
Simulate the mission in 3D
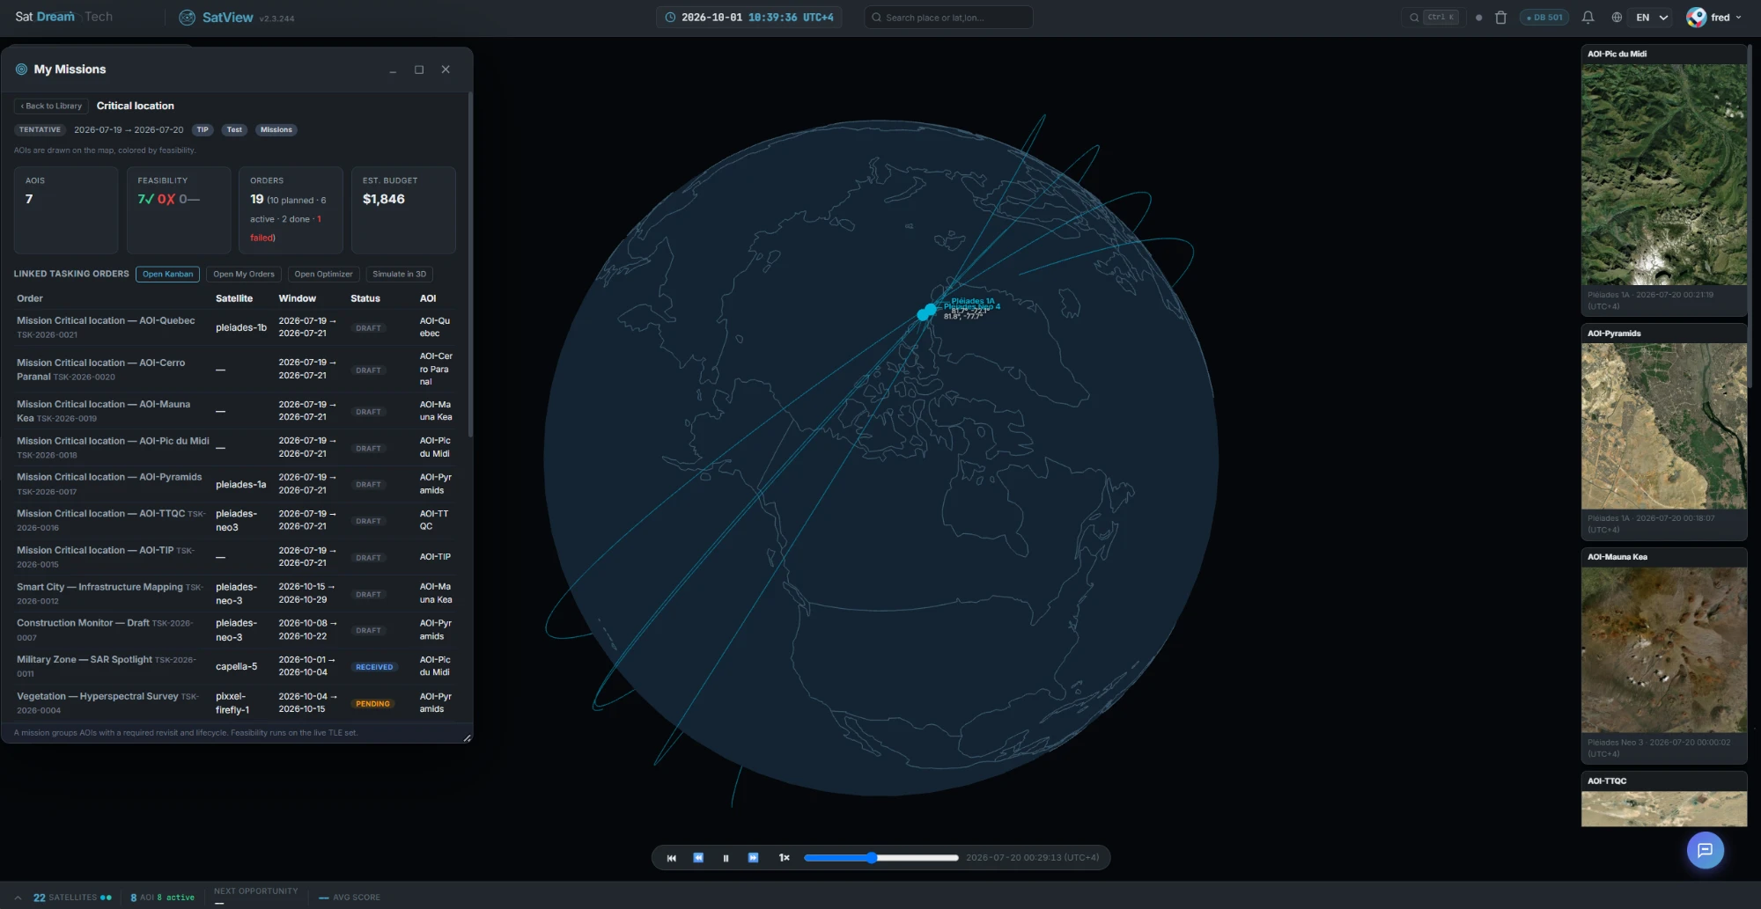tap(399, 275)
